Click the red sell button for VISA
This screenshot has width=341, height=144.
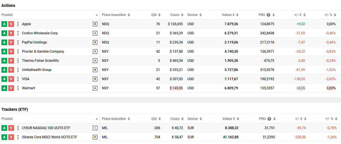point(11,79)
